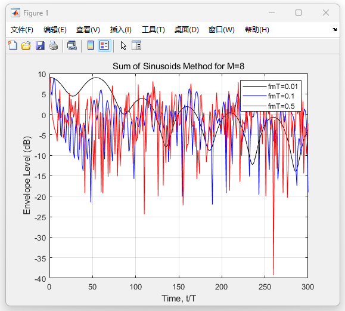The width and height of the screenshot is (345, 311).
Task: Select the fmT=0.5 legend entry
Action: [271, 106]
